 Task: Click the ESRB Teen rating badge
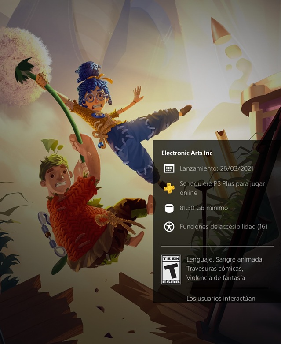(171, 269)
